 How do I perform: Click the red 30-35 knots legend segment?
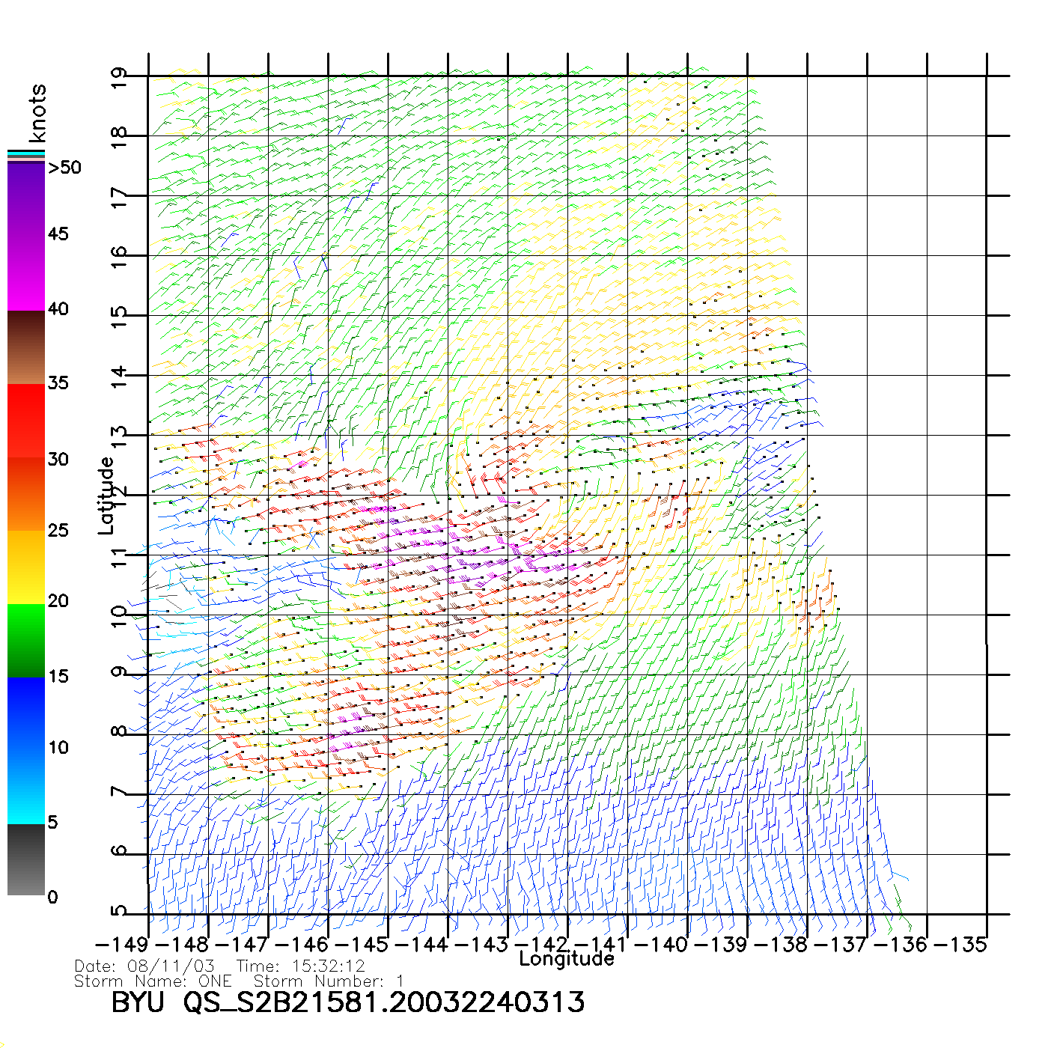[26, 421]
